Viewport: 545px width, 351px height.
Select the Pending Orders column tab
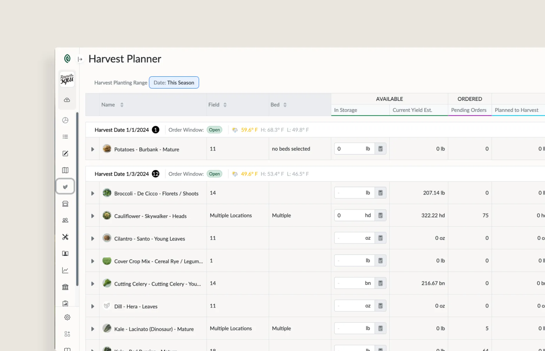(469, 110)
